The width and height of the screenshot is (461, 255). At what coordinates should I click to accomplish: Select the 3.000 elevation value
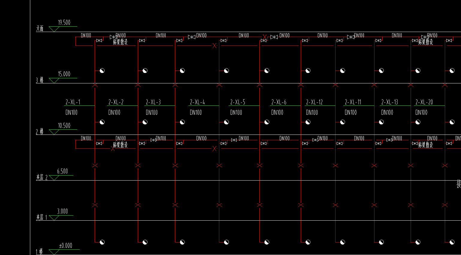tap(63, 211)
